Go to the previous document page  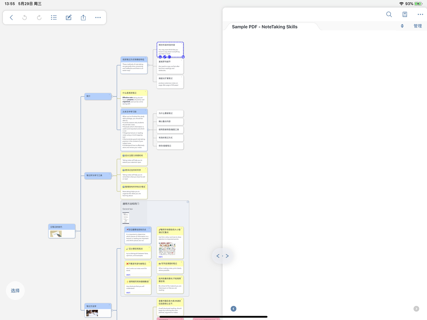coord(233,309)
